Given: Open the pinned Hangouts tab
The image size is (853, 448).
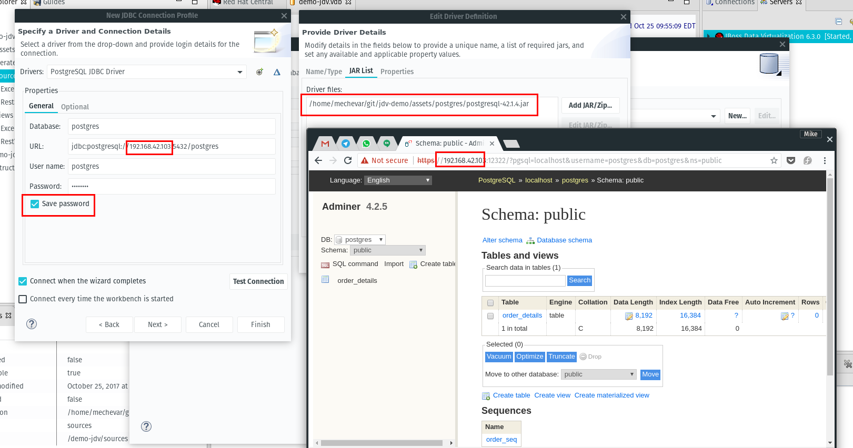Looking at the screenshot, I should click(387, 144).
